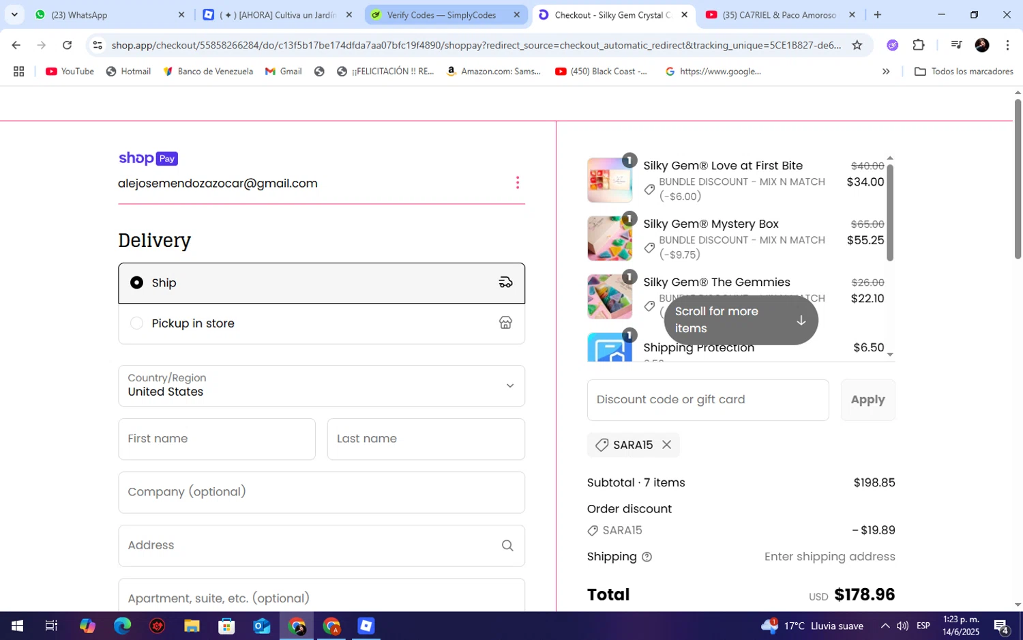Click the Silky Gem Love at First Bite thumbnail
This screenshot has width=1023, height=640.
[x=610, y=180]
